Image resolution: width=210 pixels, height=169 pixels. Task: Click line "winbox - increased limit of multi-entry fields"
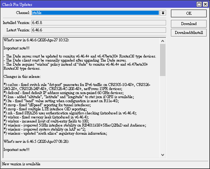click(x=46, y=121)
